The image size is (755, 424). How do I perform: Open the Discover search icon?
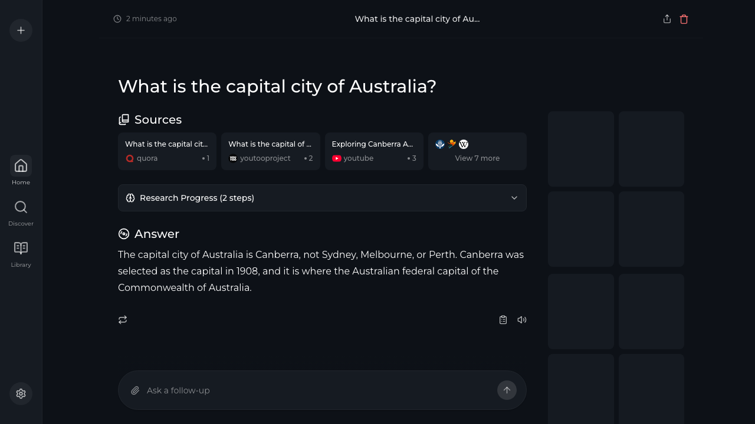[21, 207]
